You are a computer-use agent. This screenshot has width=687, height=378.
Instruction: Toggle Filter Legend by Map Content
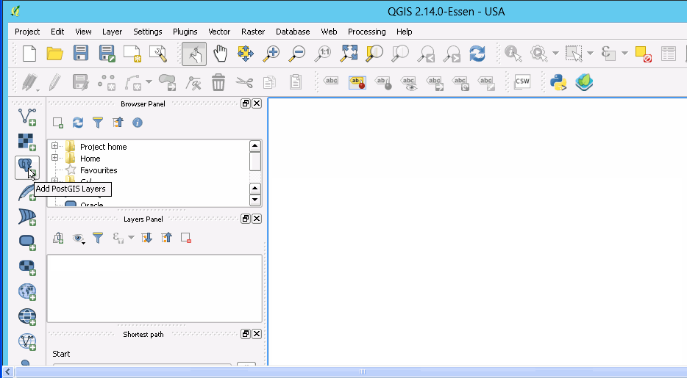tap(98, 238)
